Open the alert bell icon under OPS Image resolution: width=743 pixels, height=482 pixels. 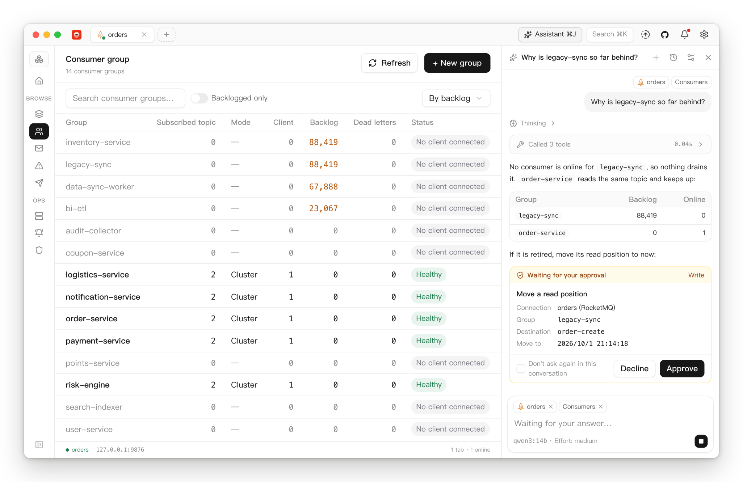click(x=39, y=233)
